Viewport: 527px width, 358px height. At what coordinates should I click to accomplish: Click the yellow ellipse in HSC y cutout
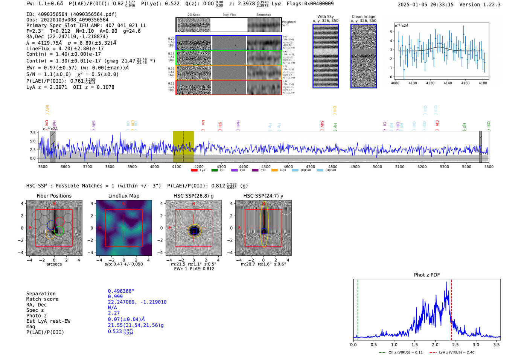click(264, 224)
